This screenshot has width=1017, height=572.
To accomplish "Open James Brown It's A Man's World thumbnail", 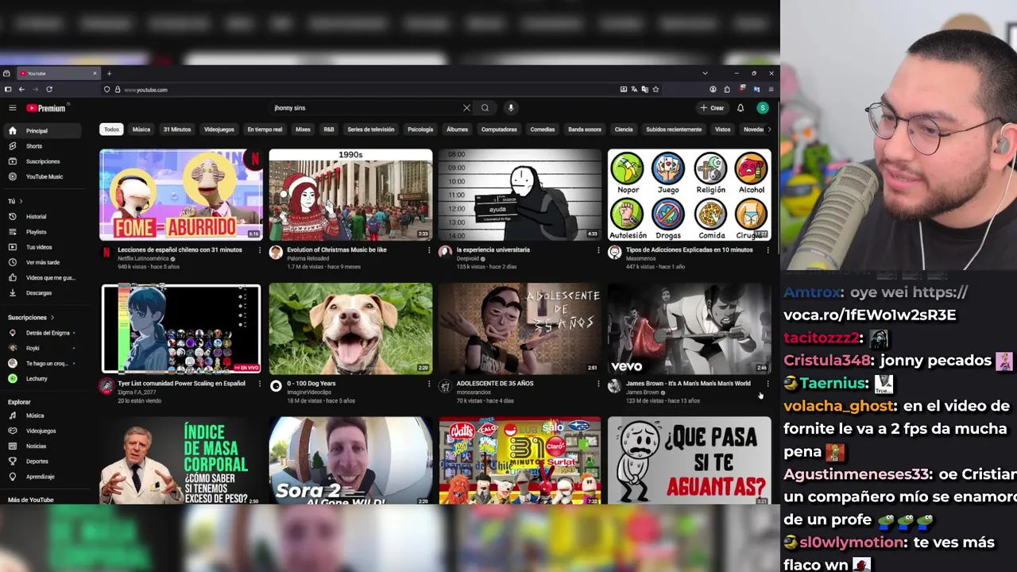I will pos(689,328).
